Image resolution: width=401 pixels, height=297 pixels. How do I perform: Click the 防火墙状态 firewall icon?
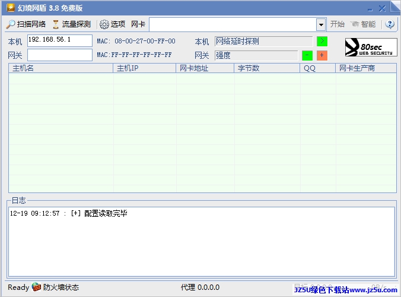(36, 287)
